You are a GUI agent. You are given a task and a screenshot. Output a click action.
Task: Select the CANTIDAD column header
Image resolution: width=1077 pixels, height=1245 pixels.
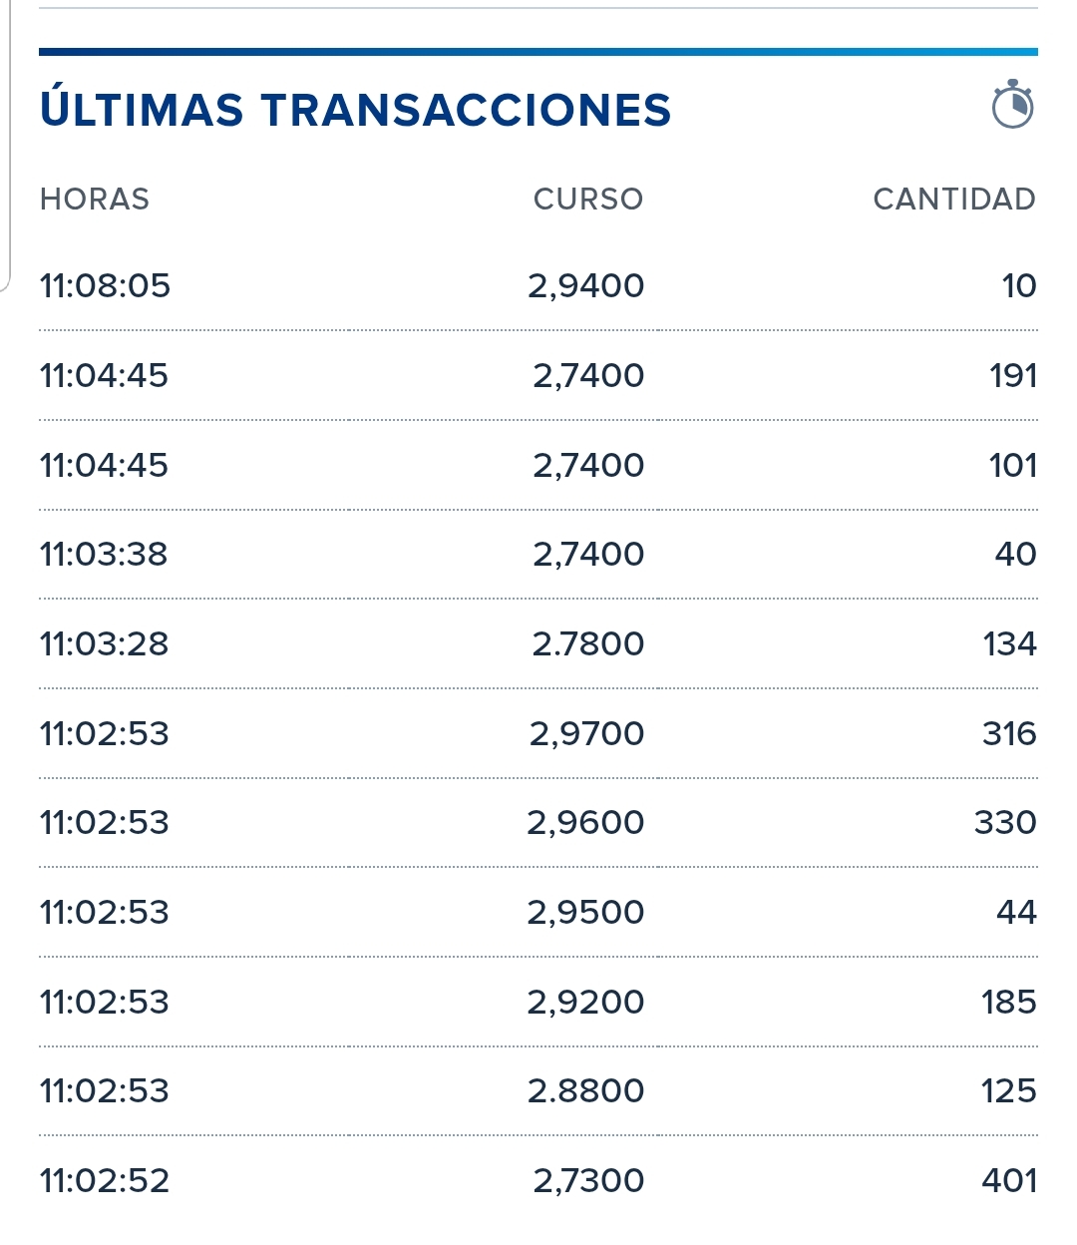pyautogui.click(x=954, y=200)
